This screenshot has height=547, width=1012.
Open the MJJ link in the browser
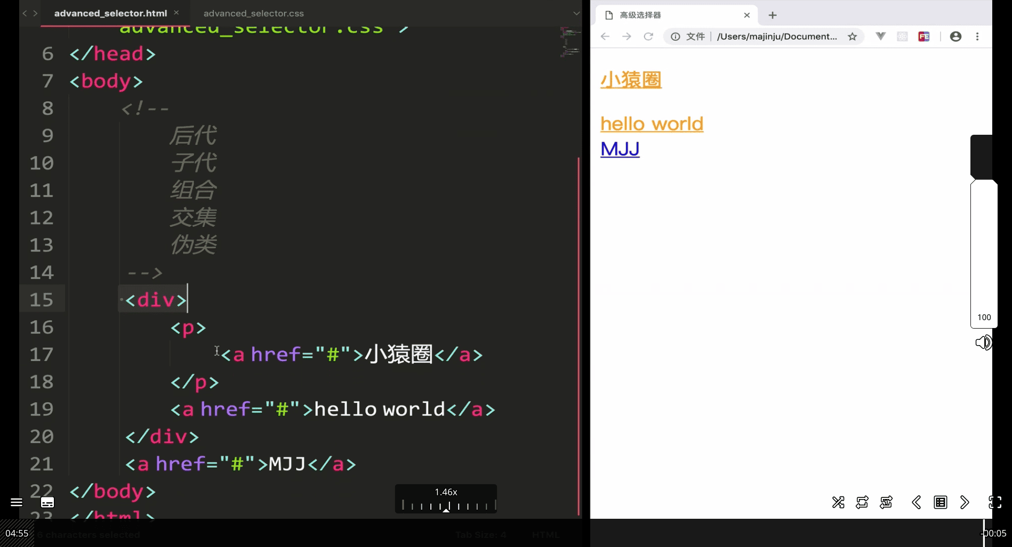[x=620, y=149]
